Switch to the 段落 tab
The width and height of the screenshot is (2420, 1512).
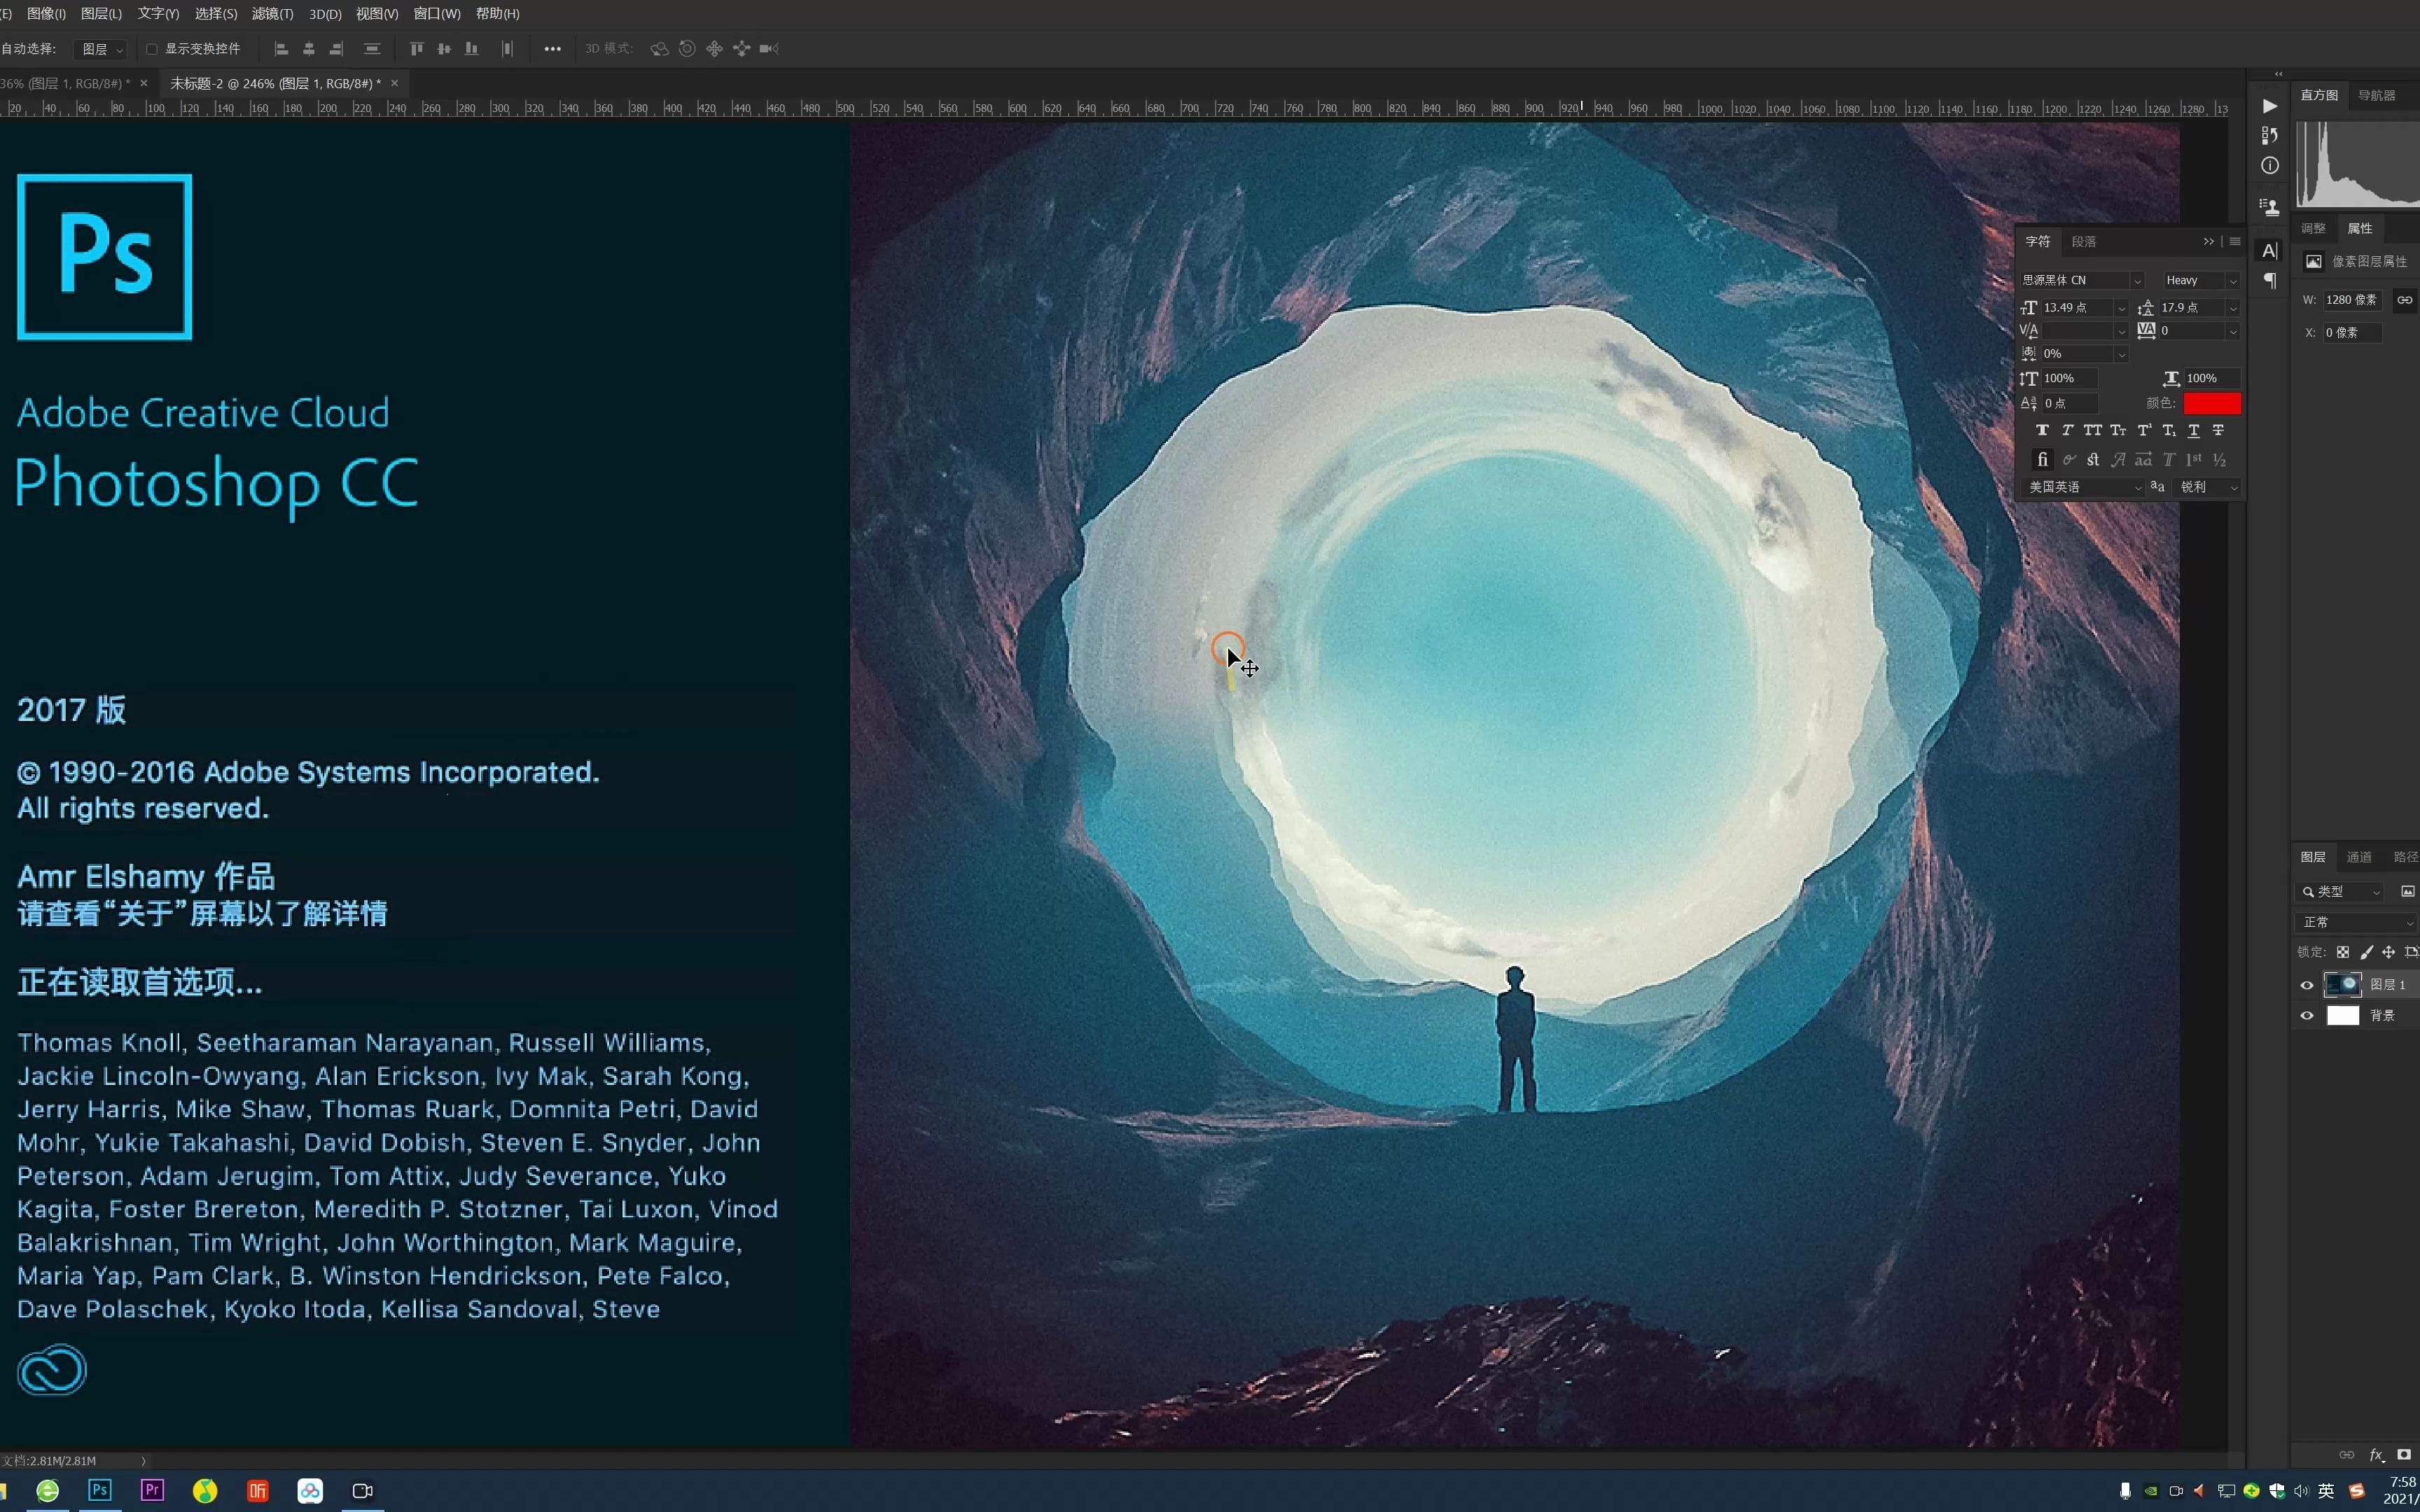pyautogui.click(x=2084, y=242)
